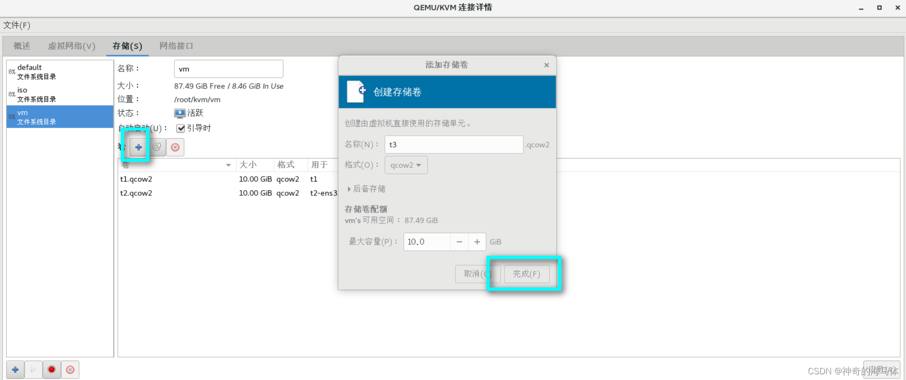Open the 文件(F) menu

[17, 25]
